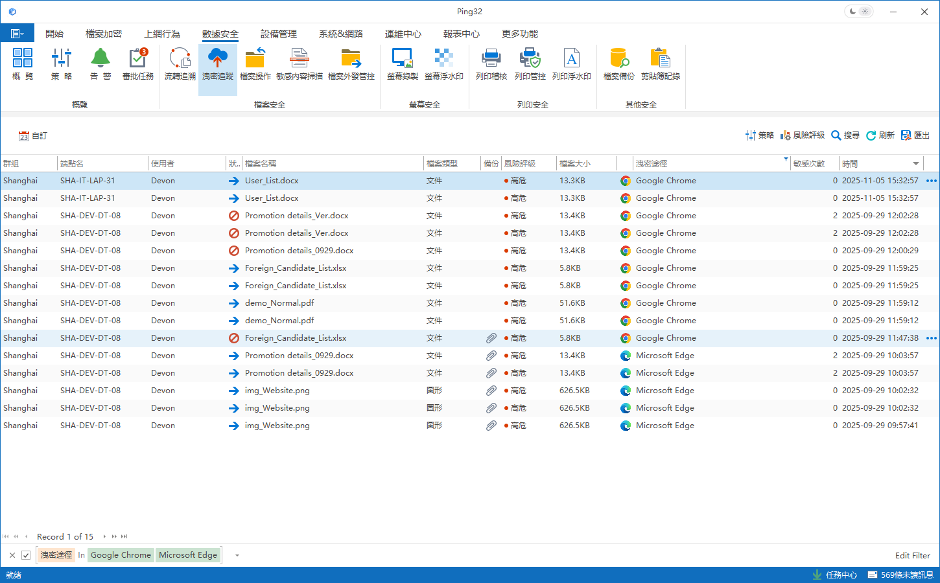The height and width of the screenshot is (583, 940).
Task: Switch to the 設備管理 tab
Action: pyautogui.click(x=278, y=34)
